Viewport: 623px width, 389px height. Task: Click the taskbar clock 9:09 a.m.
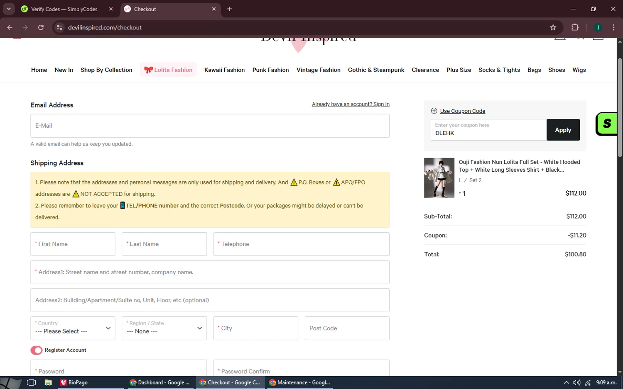coord(606,382)
